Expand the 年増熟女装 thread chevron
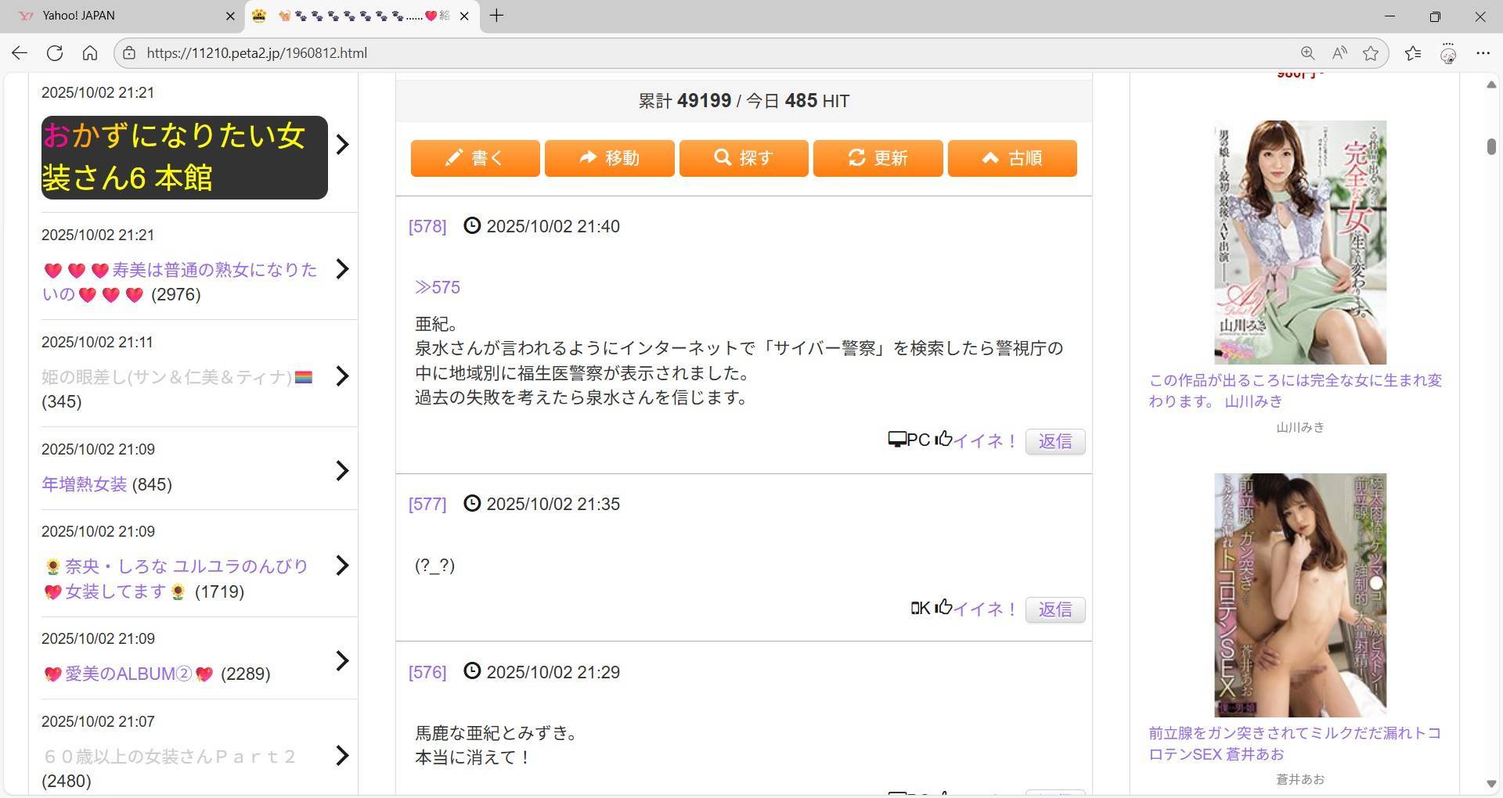 pyautogui.click(x=342, y=470)
